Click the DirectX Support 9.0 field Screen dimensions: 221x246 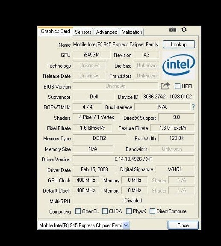pyautogui.click(x=176, y=117)
